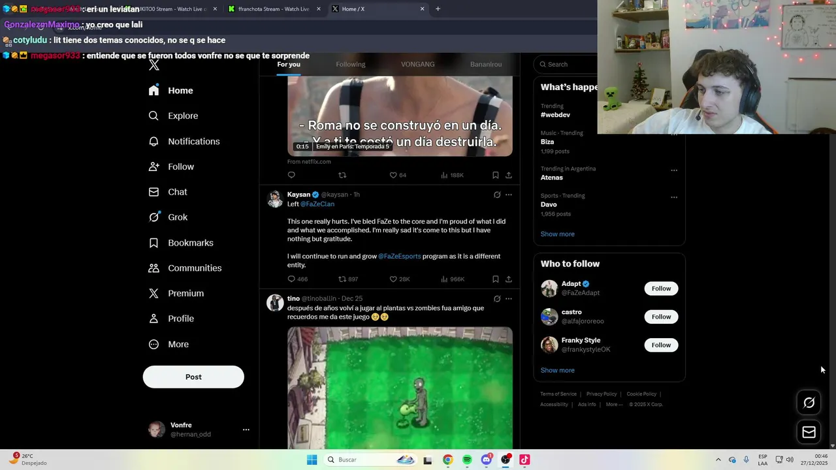Open the Cookie Policy footer link
The width and height of the screenshot is (836, 470).
[641, 394]
